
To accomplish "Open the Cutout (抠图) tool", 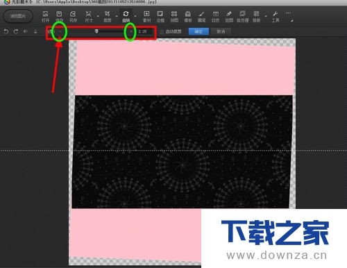I will click(229, 17).
